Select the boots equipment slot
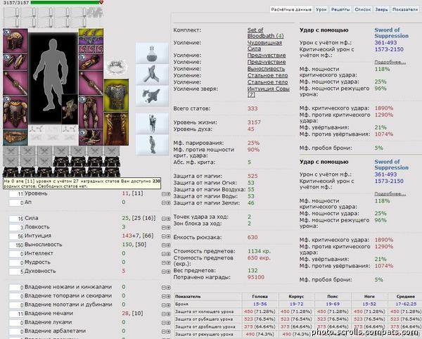422x339 pixels. coord(91,137)
